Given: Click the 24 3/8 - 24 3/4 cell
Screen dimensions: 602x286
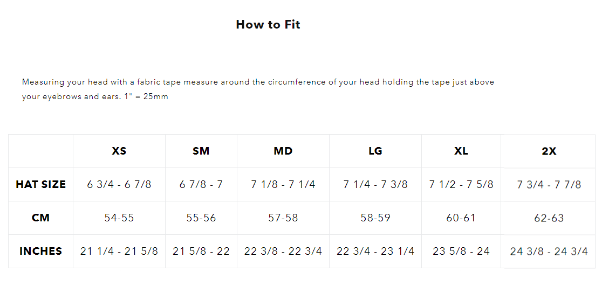Looking at the screenshot, I should (549, 252).
